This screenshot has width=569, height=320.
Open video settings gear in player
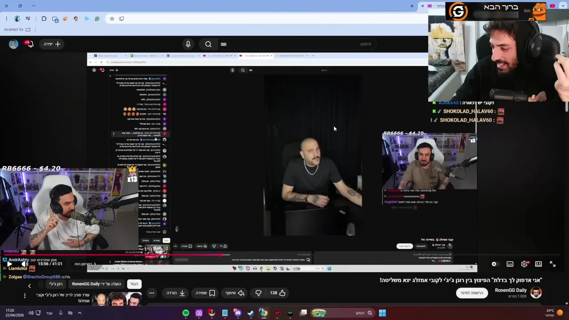click(524, 264)
